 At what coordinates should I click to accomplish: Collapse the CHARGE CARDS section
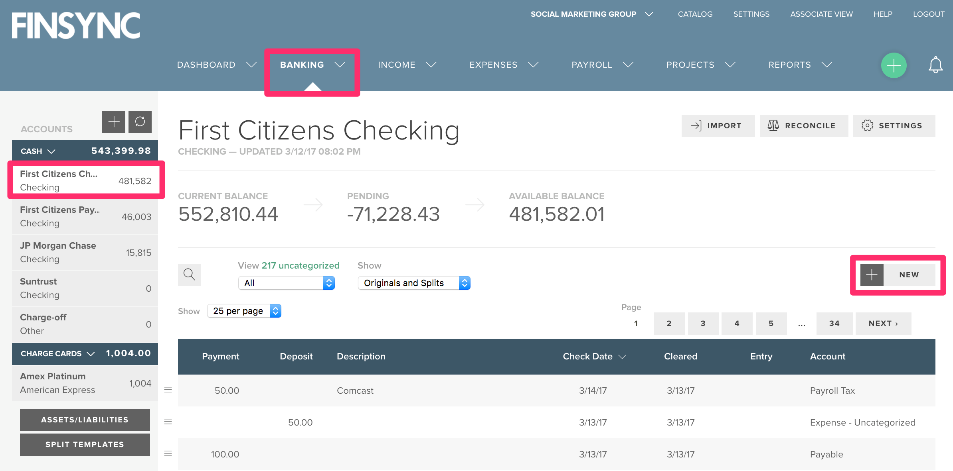58,353
